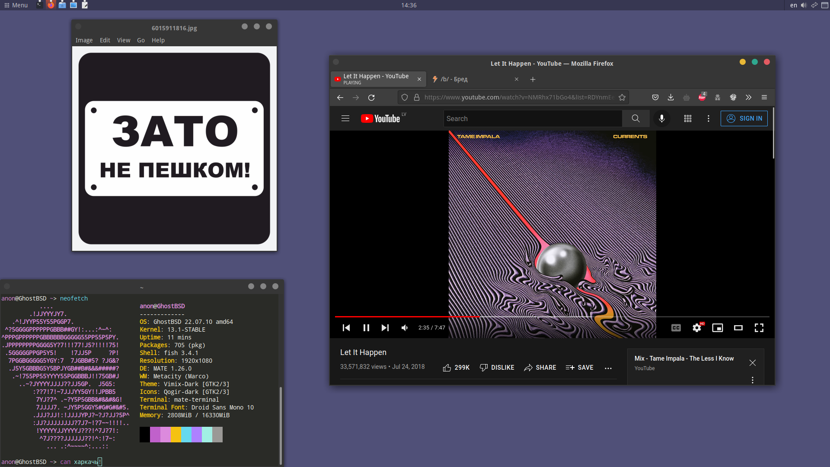Click the tracking protection shield icon
The width and height of the screenshot is (830, 467).
405,98
